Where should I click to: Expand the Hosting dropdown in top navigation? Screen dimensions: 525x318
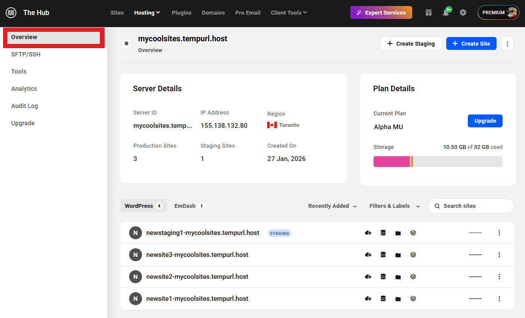[x=147, y=12]
